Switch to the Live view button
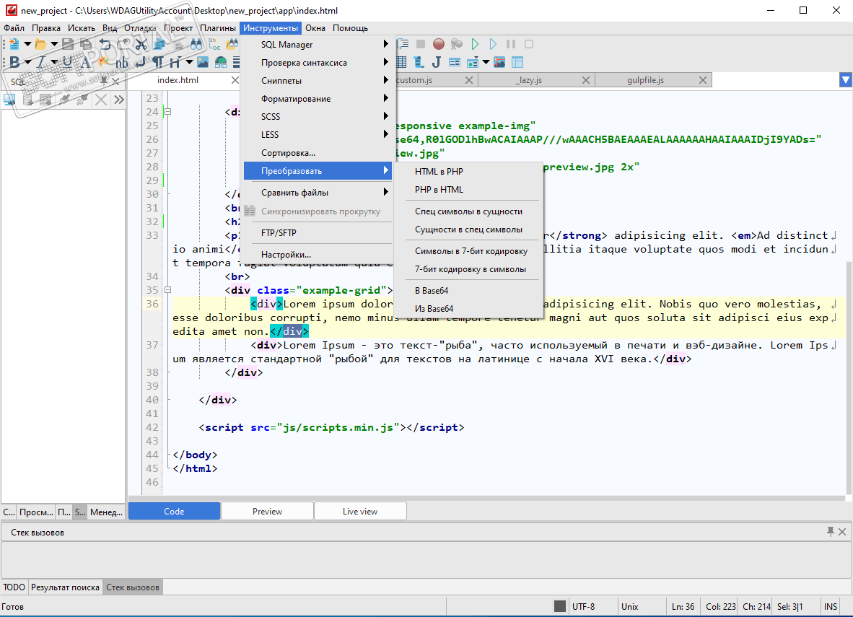The image size is (853, 617). 359,511
